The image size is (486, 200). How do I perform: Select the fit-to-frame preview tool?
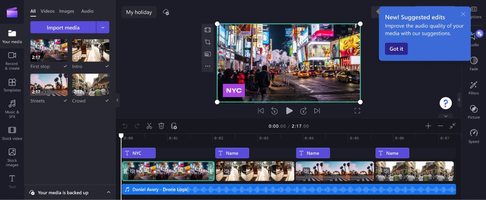coord(208,30)
